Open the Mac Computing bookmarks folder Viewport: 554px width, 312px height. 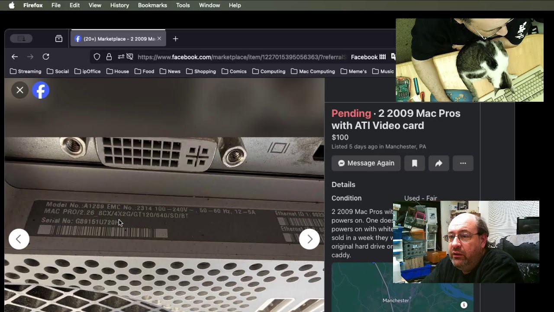pyautogui.click(x=313, y=71)
